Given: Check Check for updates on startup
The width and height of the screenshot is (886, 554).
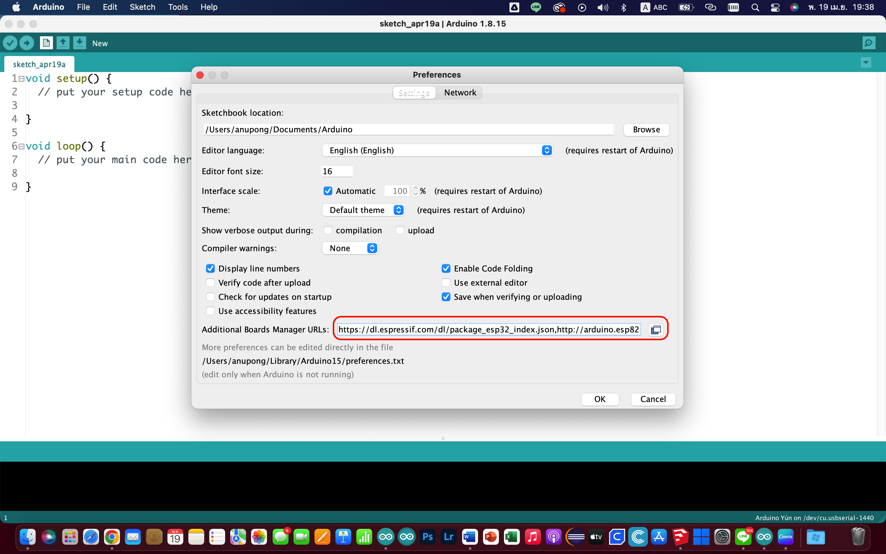Looking at the screenshot, I should tap(210, 297).
